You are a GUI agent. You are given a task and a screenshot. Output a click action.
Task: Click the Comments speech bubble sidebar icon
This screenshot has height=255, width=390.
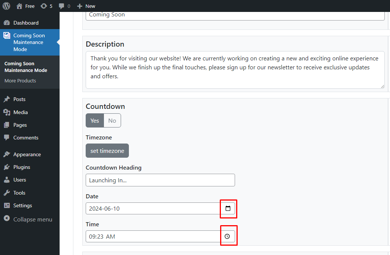pos(7,138)
